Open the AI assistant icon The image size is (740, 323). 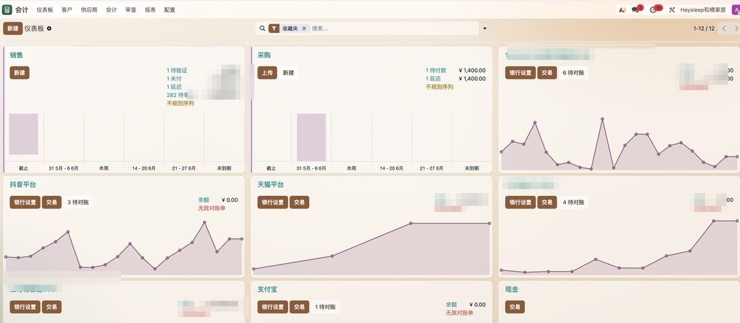[x=622, y=9]
